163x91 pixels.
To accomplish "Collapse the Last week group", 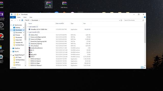I will [28, 27].
